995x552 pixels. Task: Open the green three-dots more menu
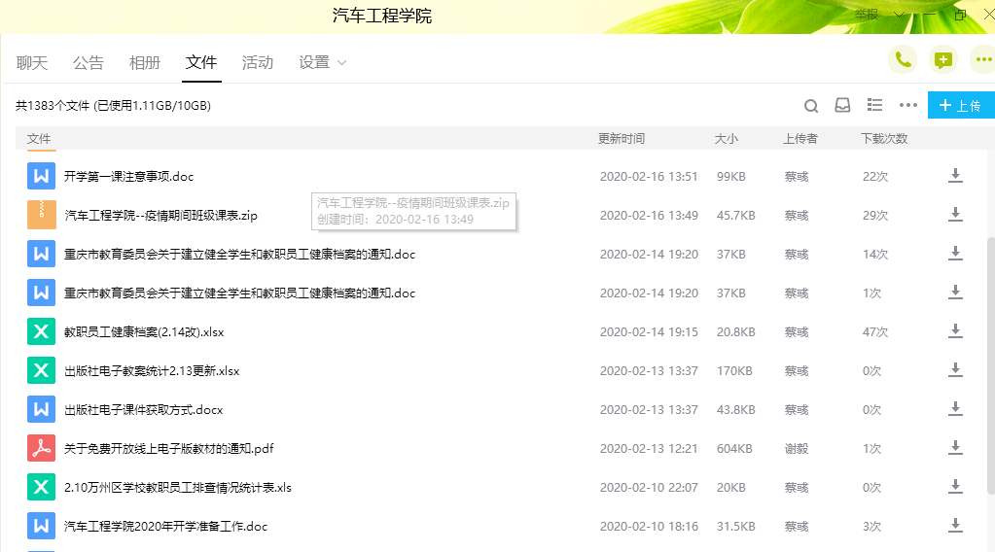[x=982, y=60]
